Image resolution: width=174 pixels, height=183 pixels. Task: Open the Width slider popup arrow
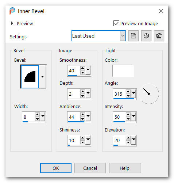point(43,117)
